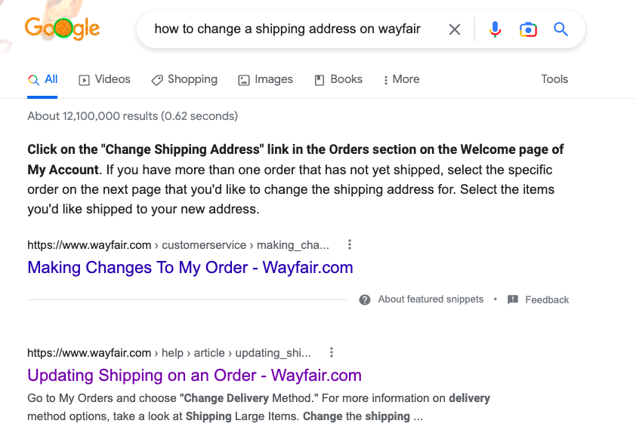Click the blue magnifying glass search icon

click(x=560, y=29)
